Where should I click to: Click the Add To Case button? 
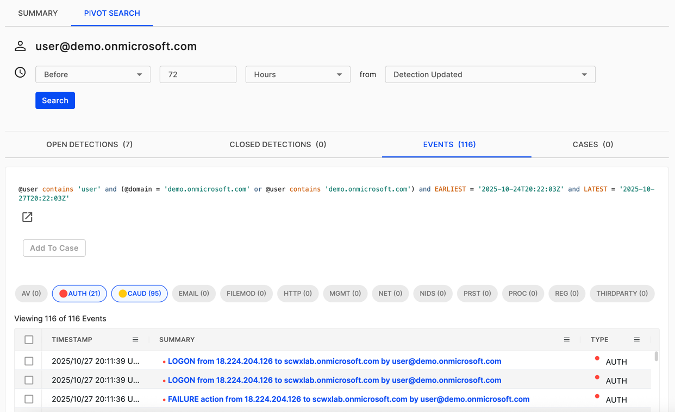click(x=54, y=248)
